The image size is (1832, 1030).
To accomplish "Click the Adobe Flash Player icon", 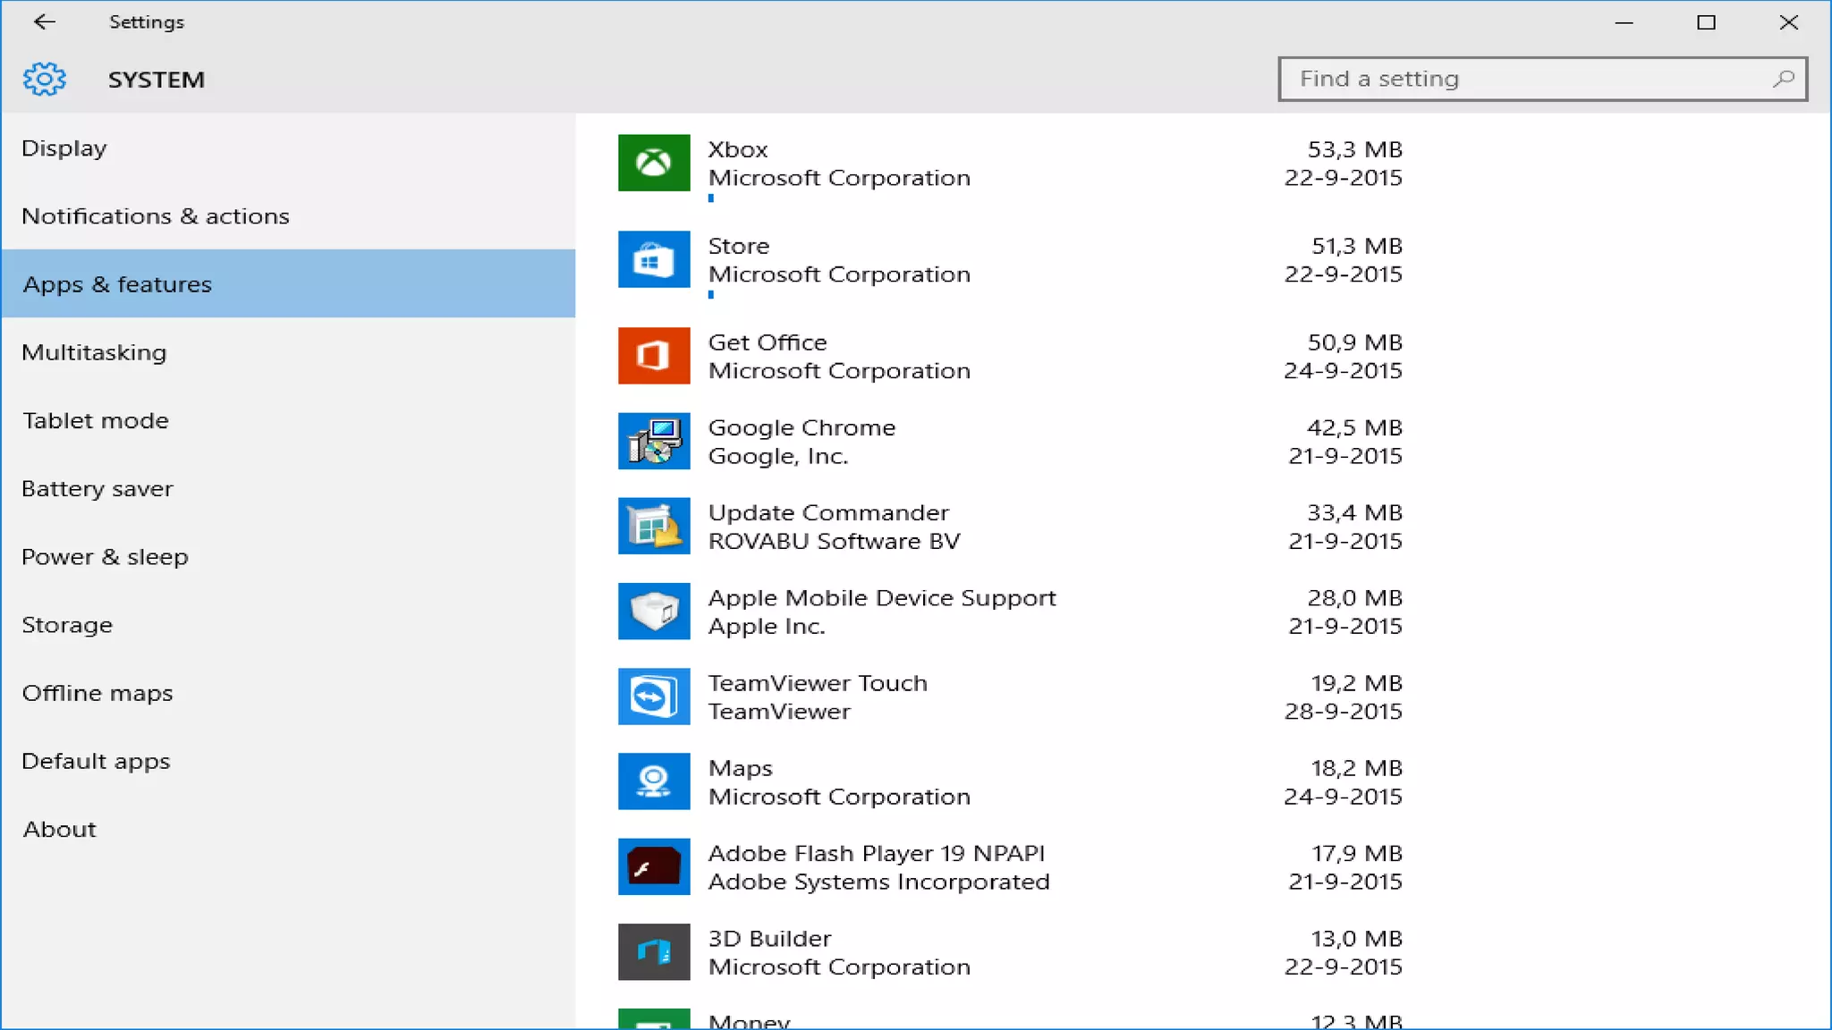I will 654,866.
